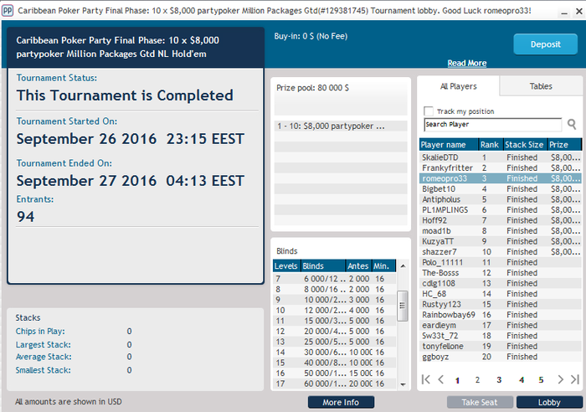Screen dimensions: 586x412
Task: Click the Largest Stack label
Action: (43, 345)
